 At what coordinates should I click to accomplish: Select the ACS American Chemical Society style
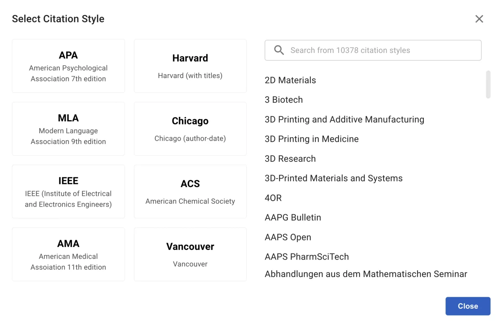[x=190, y=191]
